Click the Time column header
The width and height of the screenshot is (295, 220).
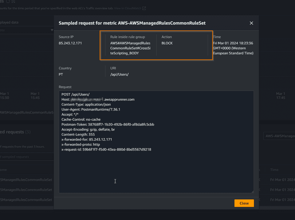(274, 170)
